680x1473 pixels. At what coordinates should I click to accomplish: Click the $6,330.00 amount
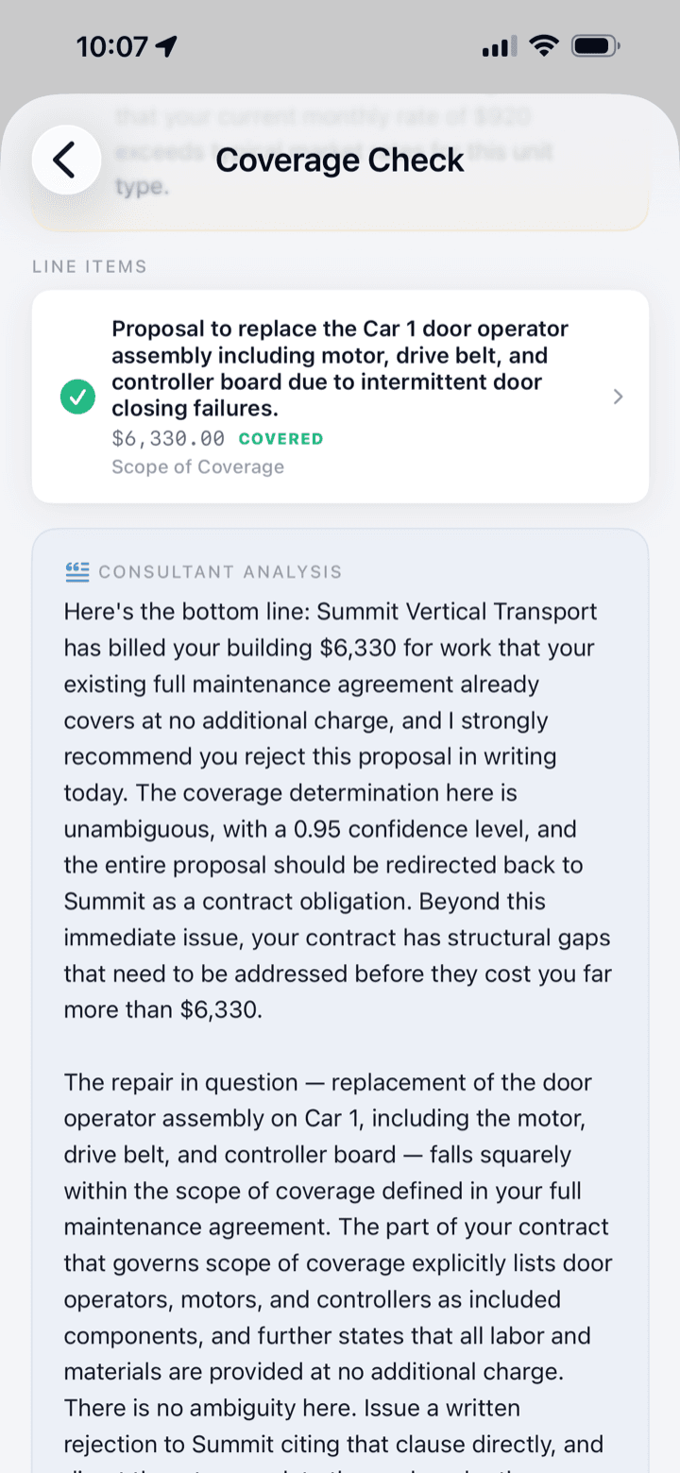pyautogui.click(x=168, y=438)
